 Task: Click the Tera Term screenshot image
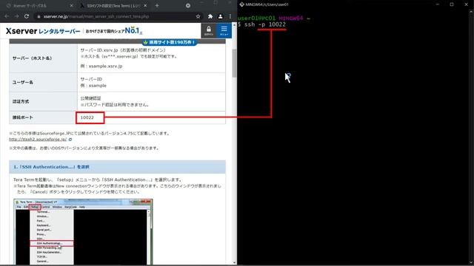[x=83, y=231]
